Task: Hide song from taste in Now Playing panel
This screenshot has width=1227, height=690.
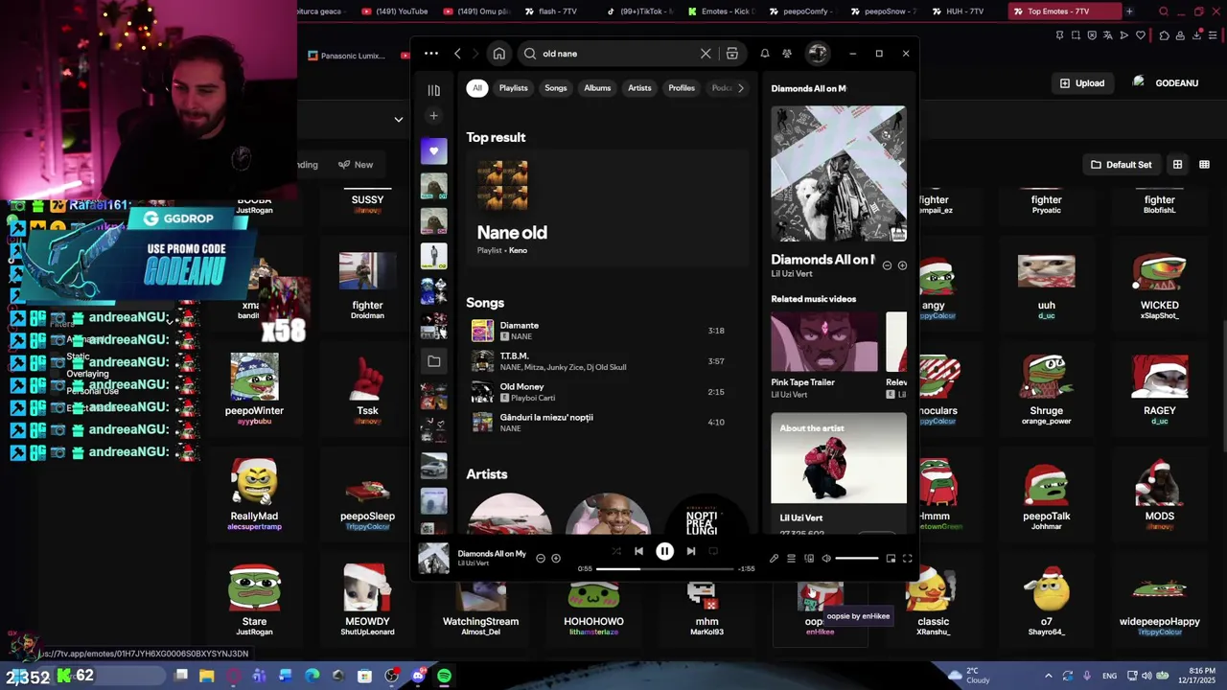Action: pyautogui.click(x=887, y=265)
